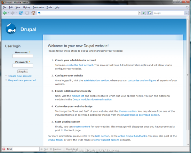
Task: Click the Forward arrow navigation button
Action: 12,13
